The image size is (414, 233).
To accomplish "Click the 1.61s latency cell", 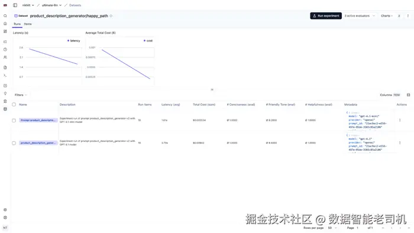I will [164, 120].
